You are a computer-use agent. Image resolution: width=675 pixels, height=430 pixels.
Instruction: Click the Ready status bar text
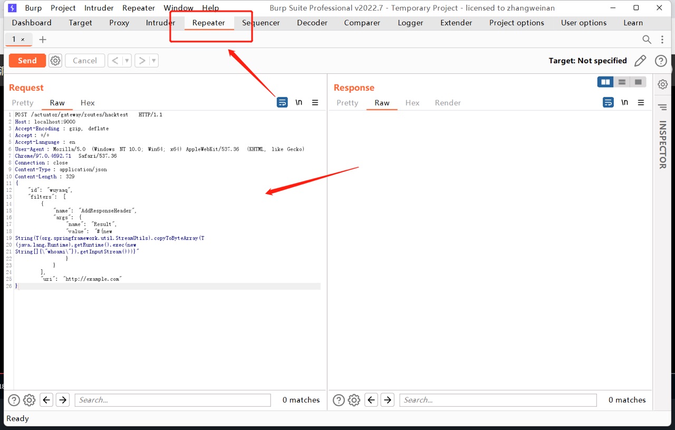17,418
